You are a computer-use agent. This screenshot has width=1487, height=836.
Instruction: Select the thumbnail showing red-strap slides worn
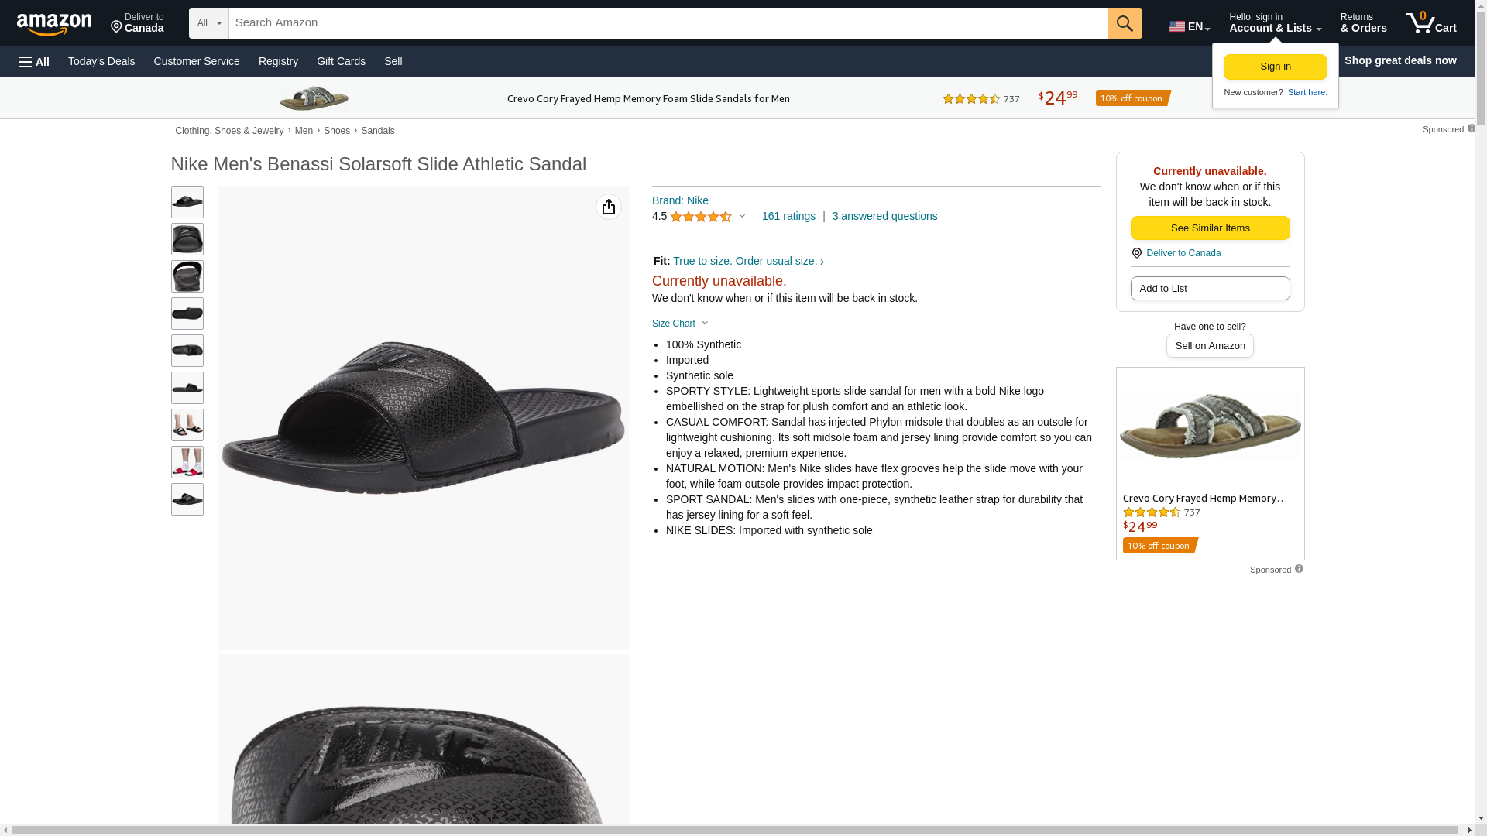click(x=187, y=462)
